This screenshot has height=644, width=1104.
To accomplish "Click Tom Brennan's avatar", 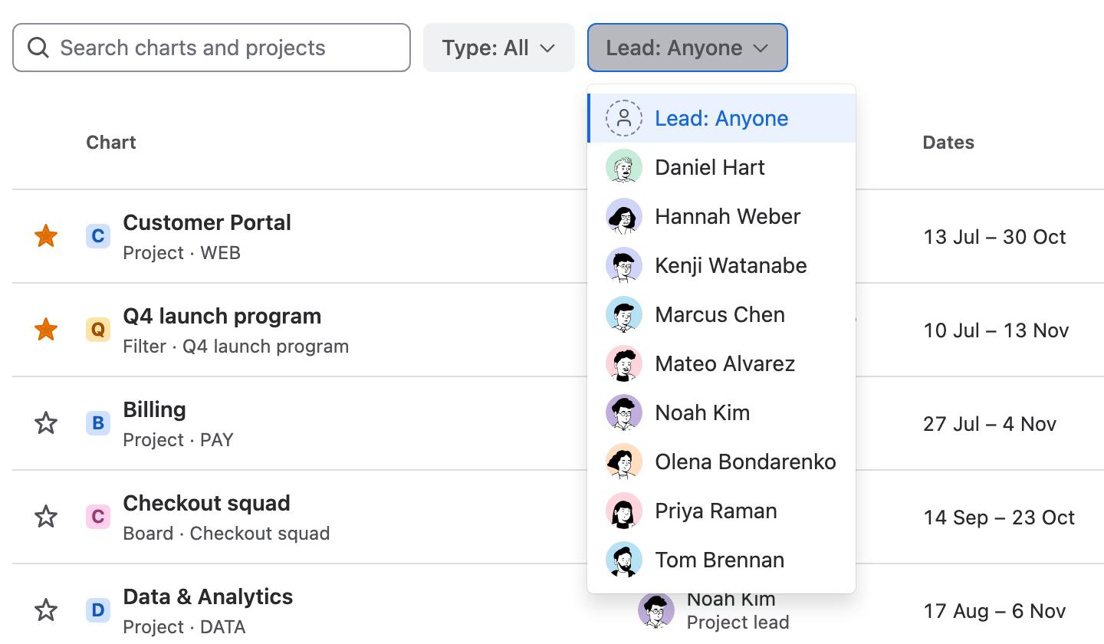I will coord(624,560).
